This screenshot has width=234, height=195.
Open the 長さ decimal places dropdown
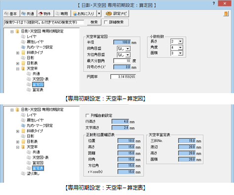[181, 41]
